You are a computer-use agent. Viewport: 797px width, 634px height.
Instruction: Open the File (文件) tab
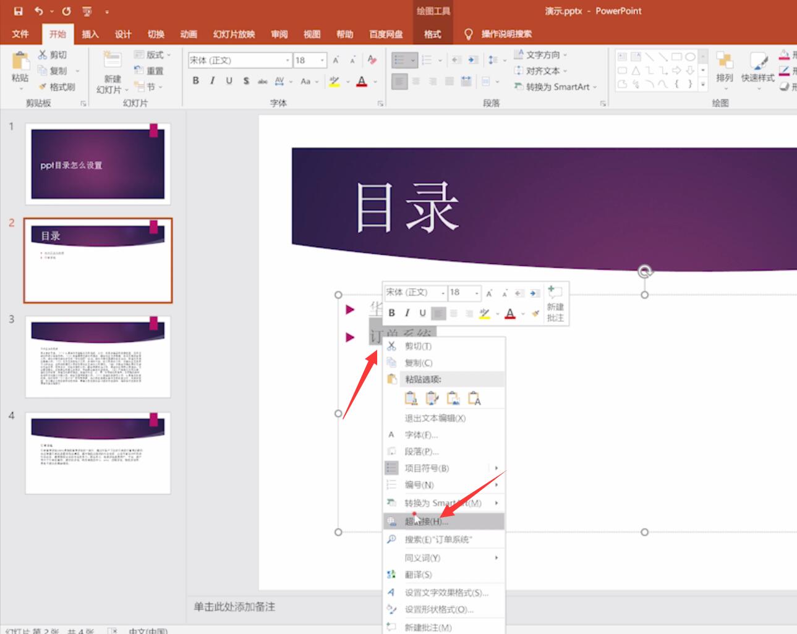click(20, 34)
